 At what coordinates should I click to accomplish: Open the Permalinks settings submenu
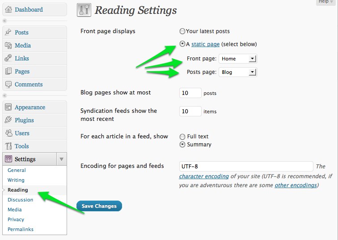click(21, 229)
